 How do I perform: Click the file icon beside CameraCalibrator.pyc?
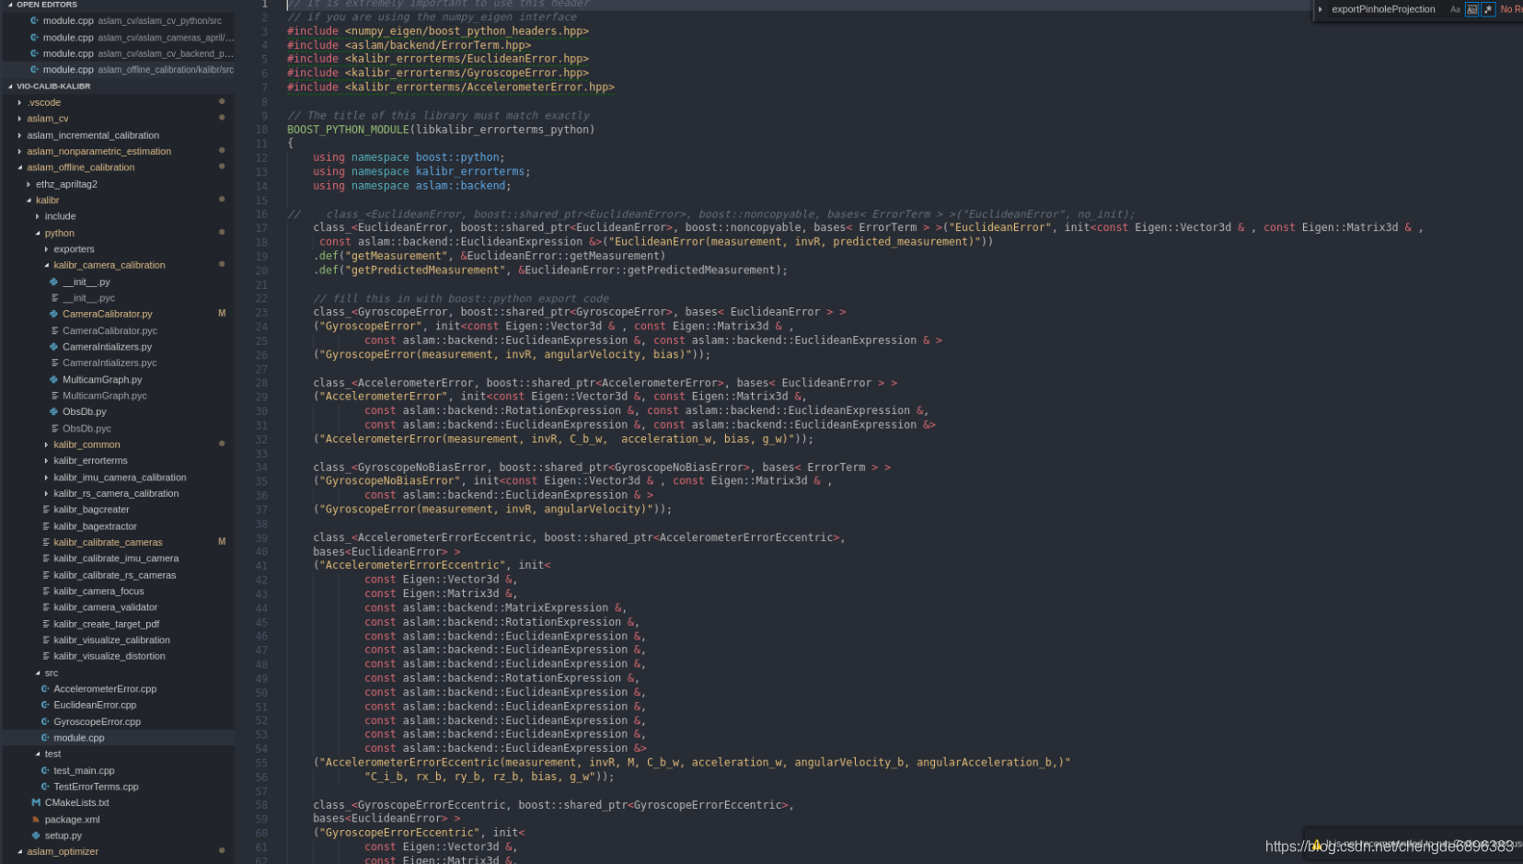[54, 330]
